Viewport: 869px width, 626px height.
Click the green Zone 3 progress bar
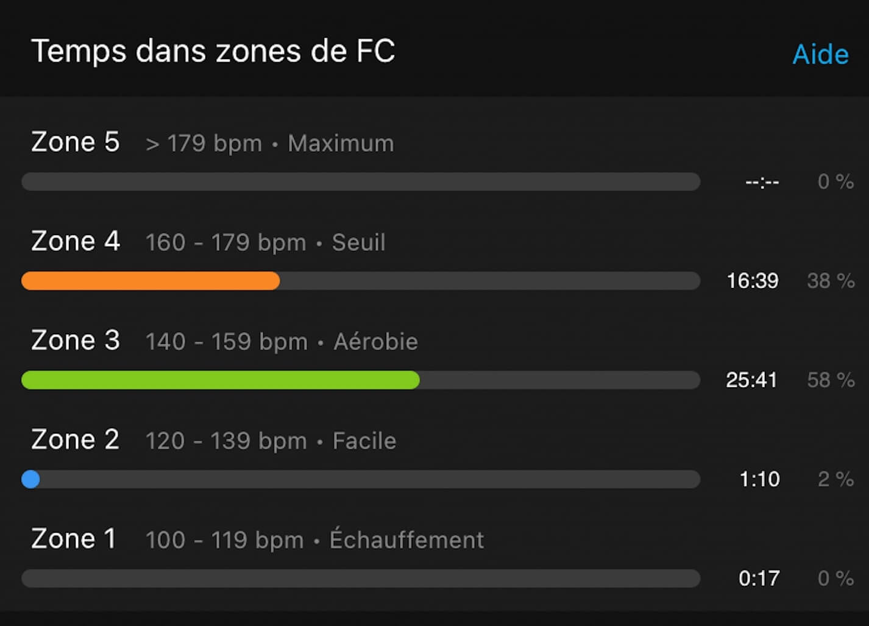point(221,380)
